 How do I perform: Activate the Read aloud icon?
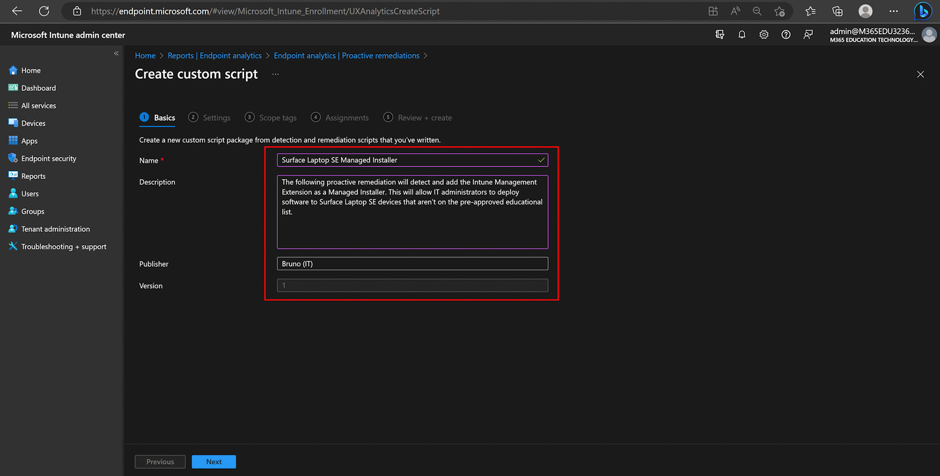tap(735, 11)
